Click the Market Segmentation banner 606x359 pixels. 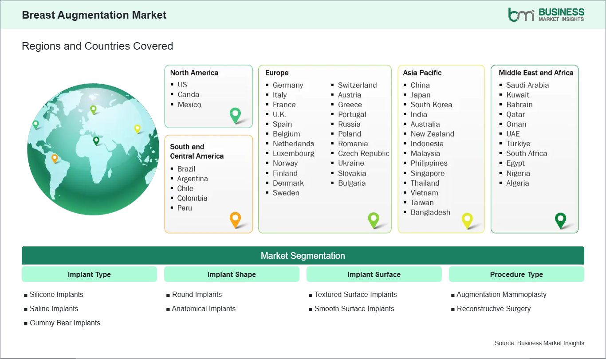(x=303, y=255)
